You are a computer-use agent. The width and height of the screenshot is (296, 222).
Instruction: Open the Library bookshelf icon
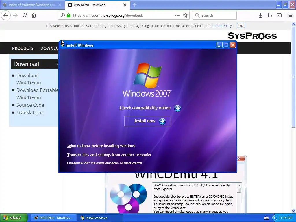(270, 15)
